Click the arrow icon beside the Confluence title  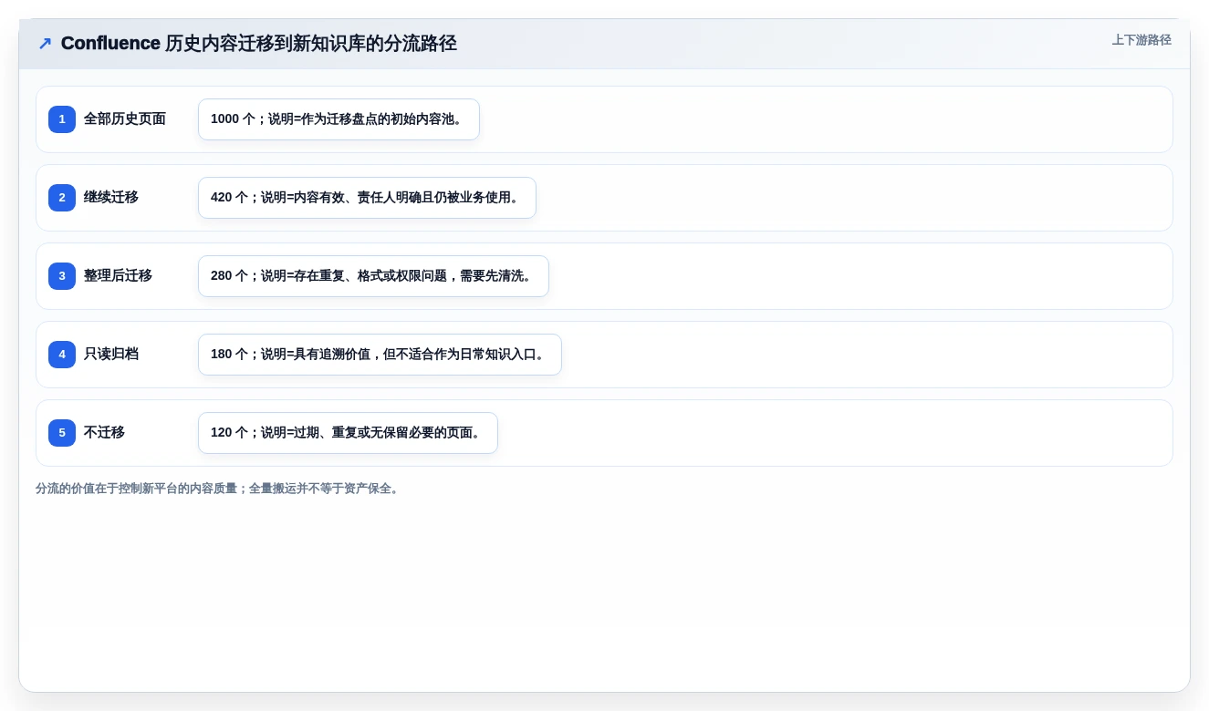pyautogui.click(x=45, y=44)
